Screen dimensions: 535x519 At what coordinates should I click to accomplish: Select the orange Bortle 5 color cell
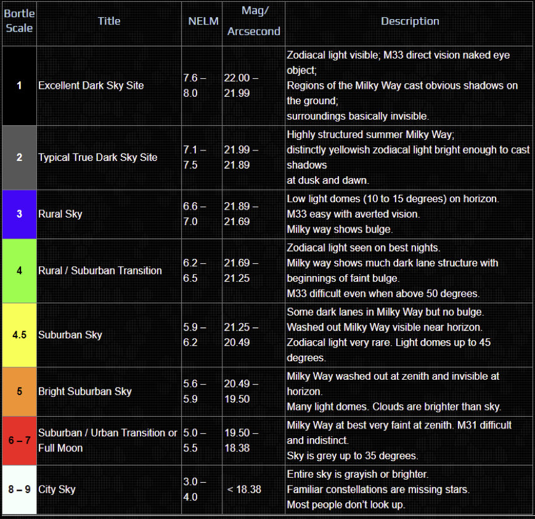tap(20, 391)
